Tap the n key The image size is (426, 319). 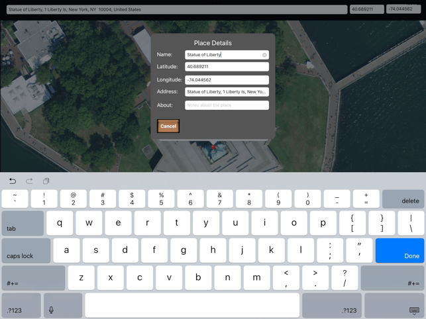tap(228, 278)
